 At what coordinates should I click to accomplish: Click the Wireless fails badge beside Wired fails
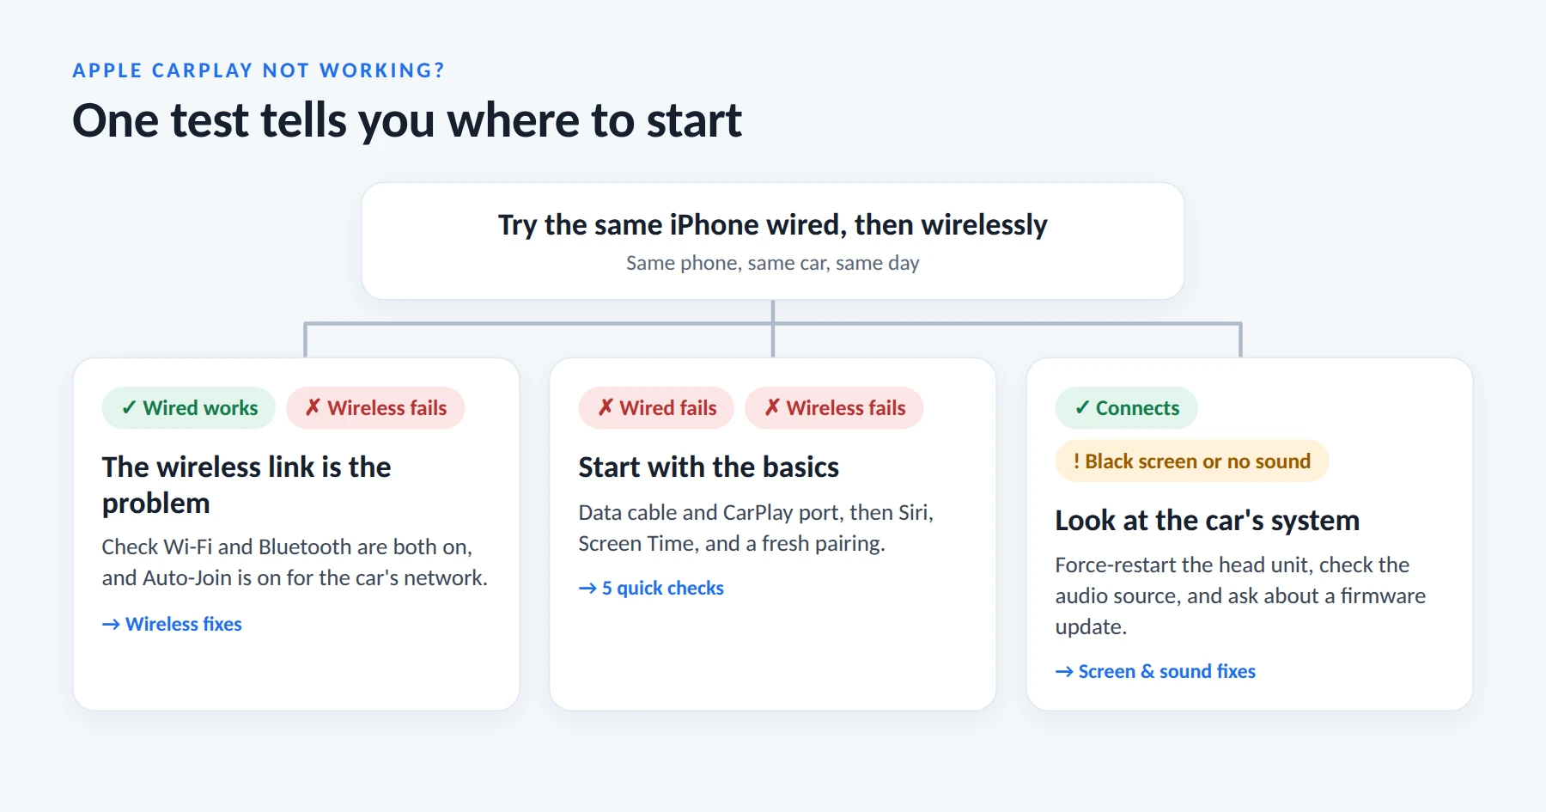tap(834, 408)
